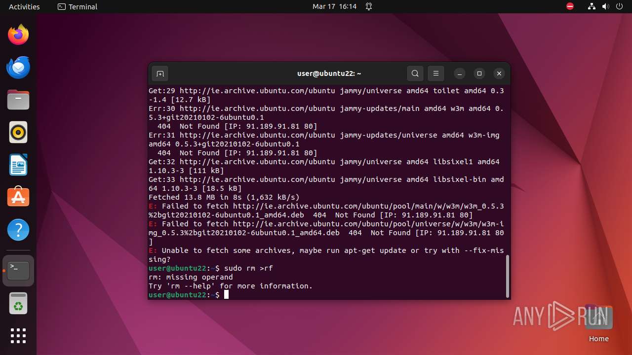The width and height of the screenshot is (632, 355).
Task: Close the Terminal window
Action: coord(499,73)
